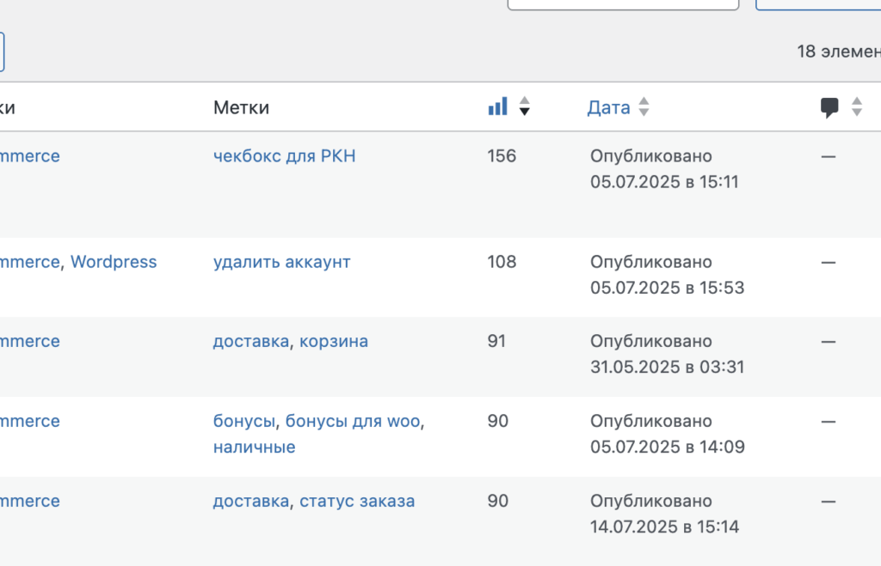Select the view count 156
Screen dimensions: 881x566
502,156
